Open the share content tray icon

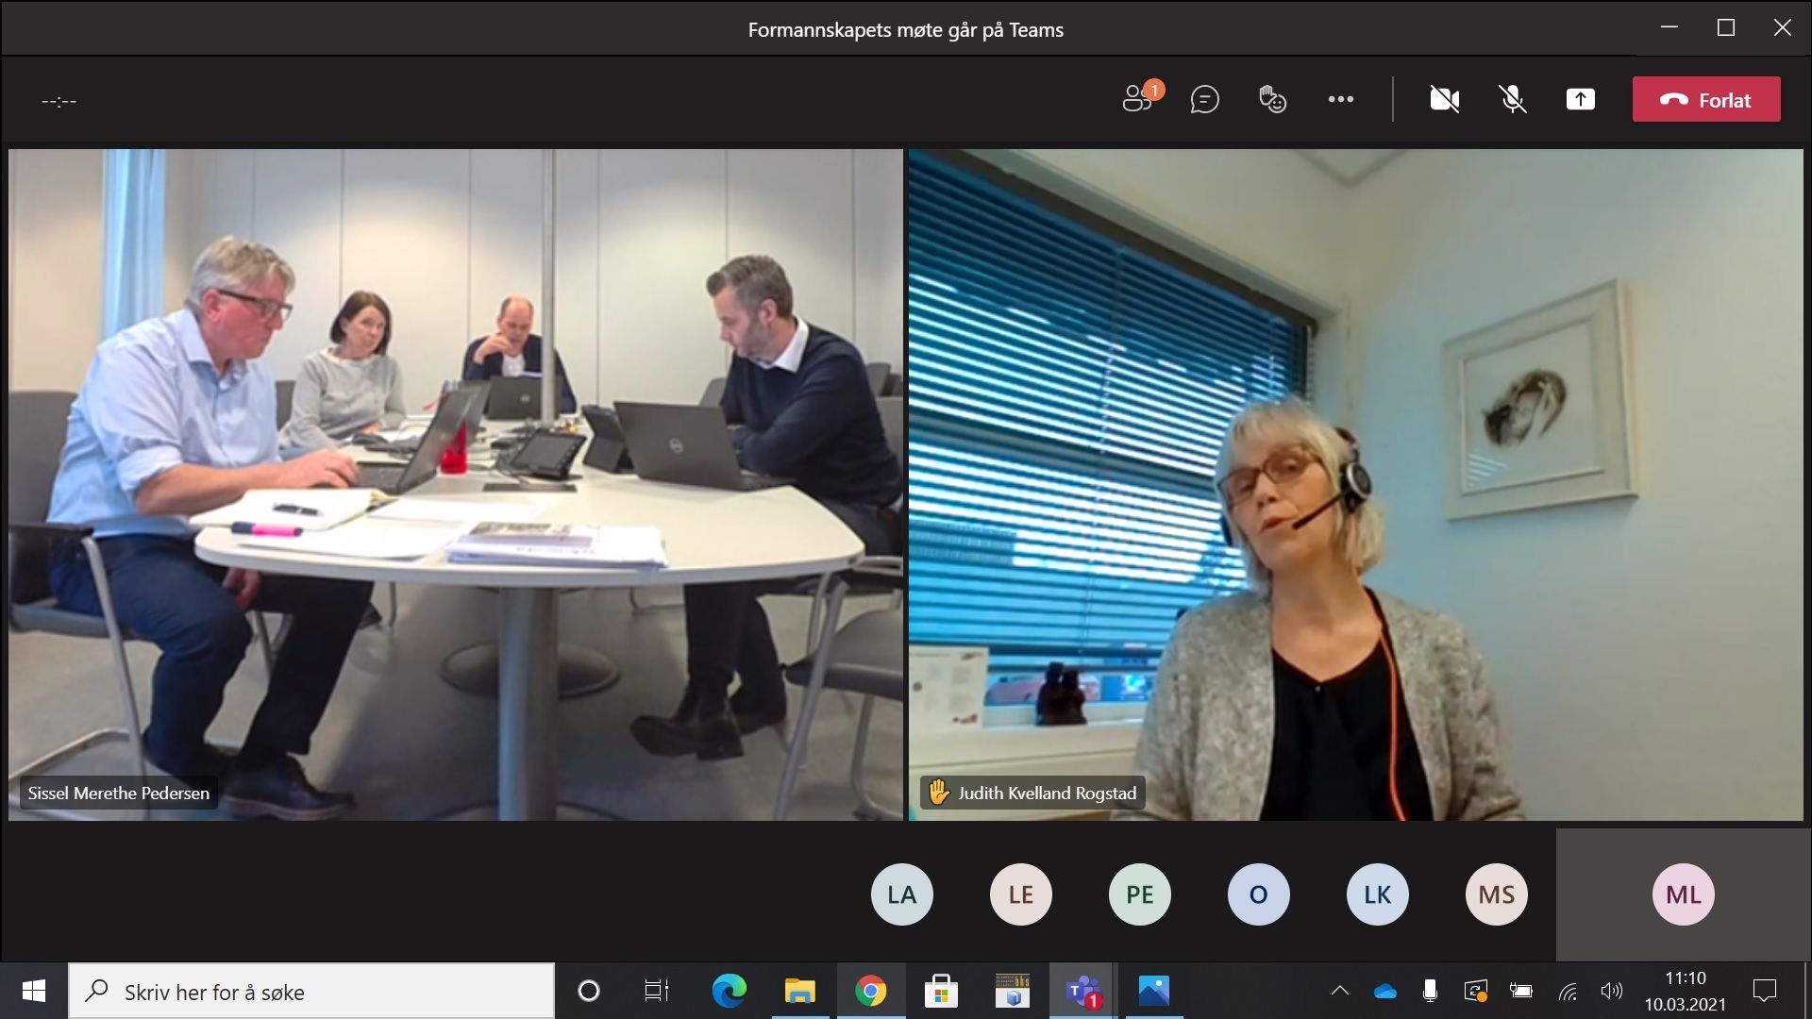point(1580,99)
